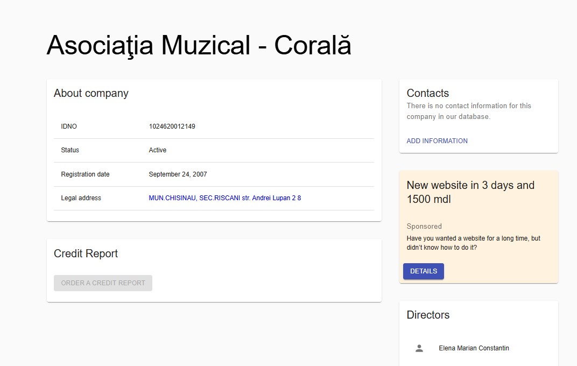The height and width of the screenshot is (366, 577).
Task: Open the Legal address link for MUN.CHISINAU
Action: 224,198
